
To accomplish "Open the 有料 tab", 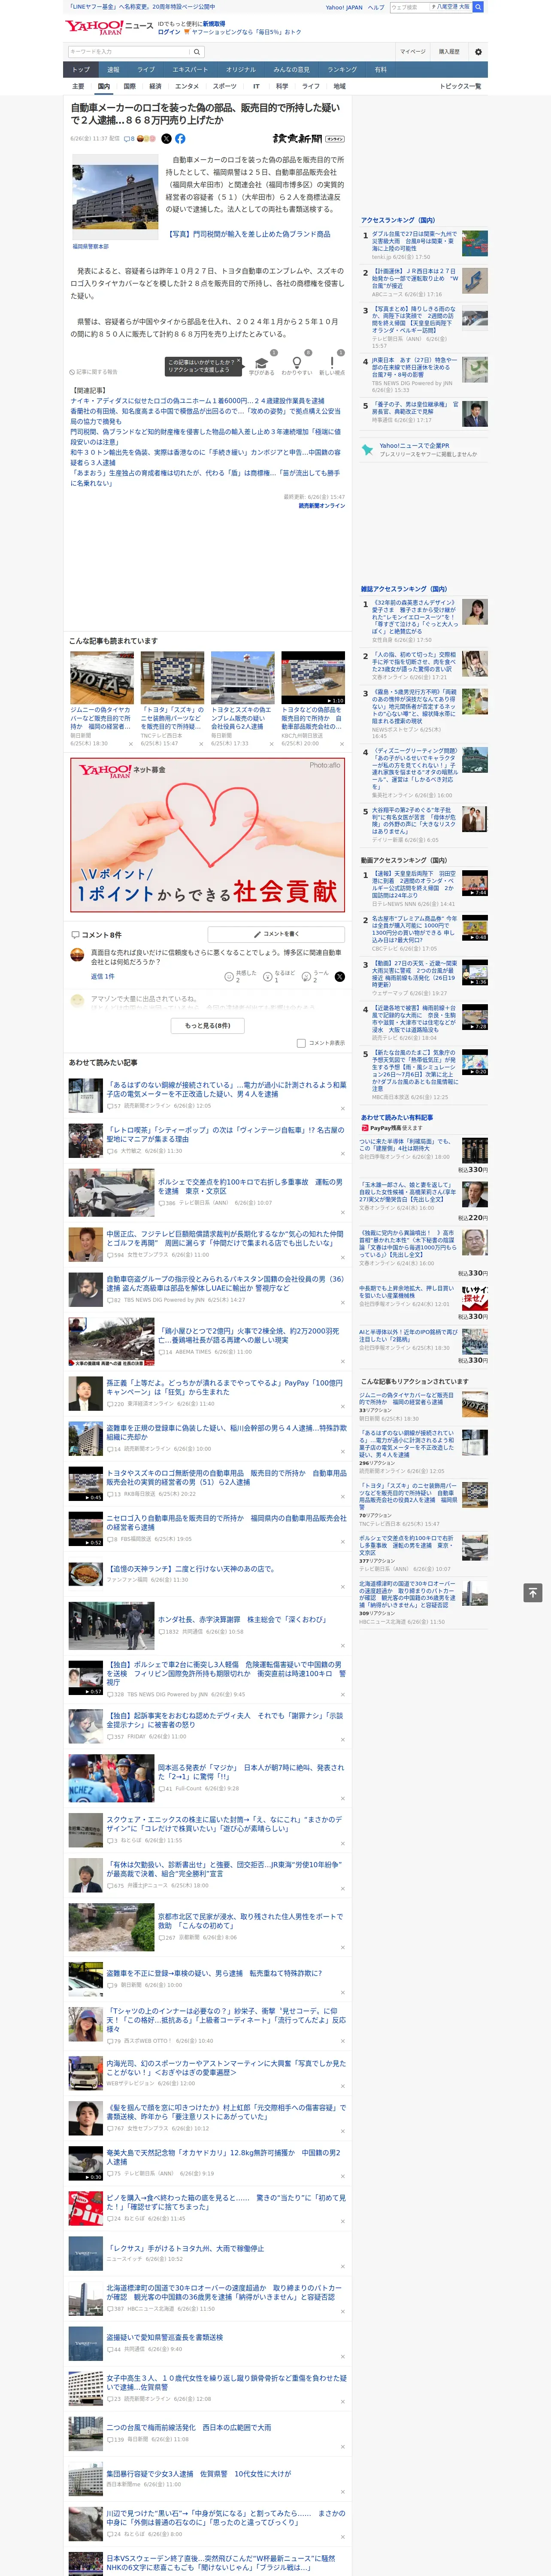I will click(x=380, y=69).
